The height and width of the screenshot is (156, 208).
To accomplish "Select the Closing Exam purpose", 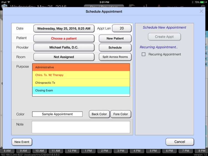I will [81, 90].
